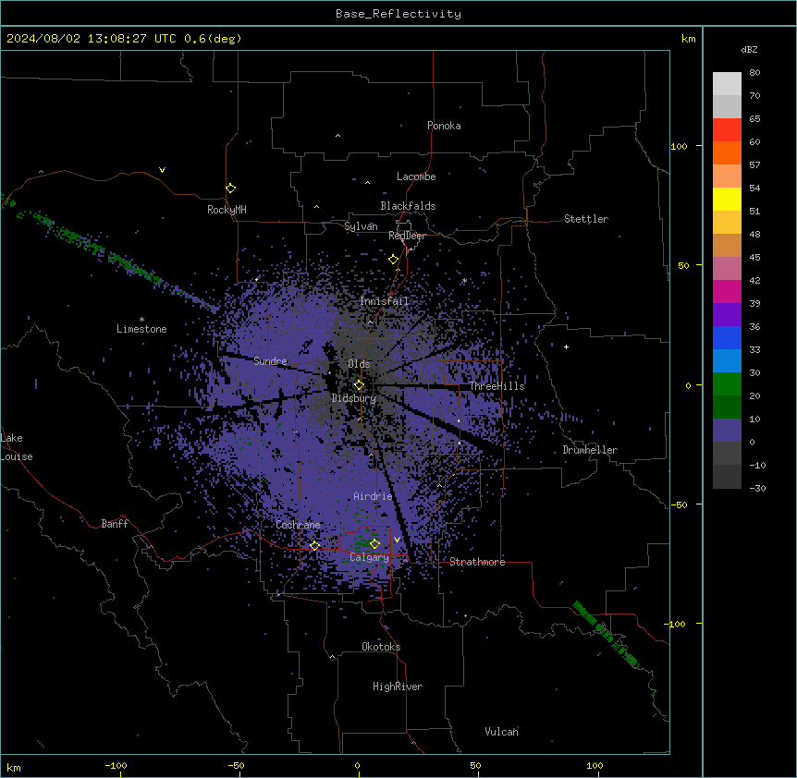Screen dimensions: 797x778
Task: Click the Banff label
Action: click(115, 524)
